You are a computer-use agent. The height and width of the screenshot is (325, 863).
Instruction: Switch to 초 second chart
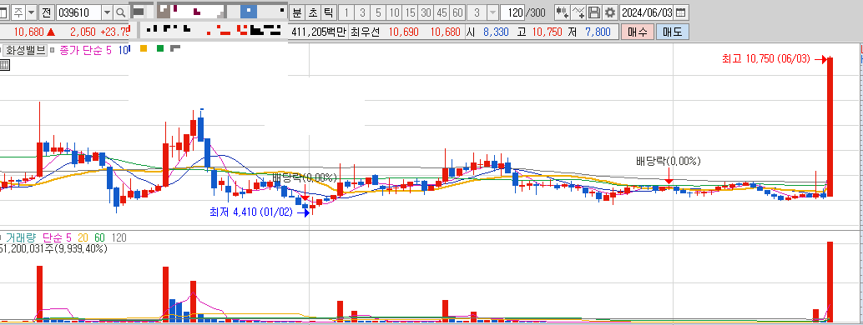pos(313,12)
